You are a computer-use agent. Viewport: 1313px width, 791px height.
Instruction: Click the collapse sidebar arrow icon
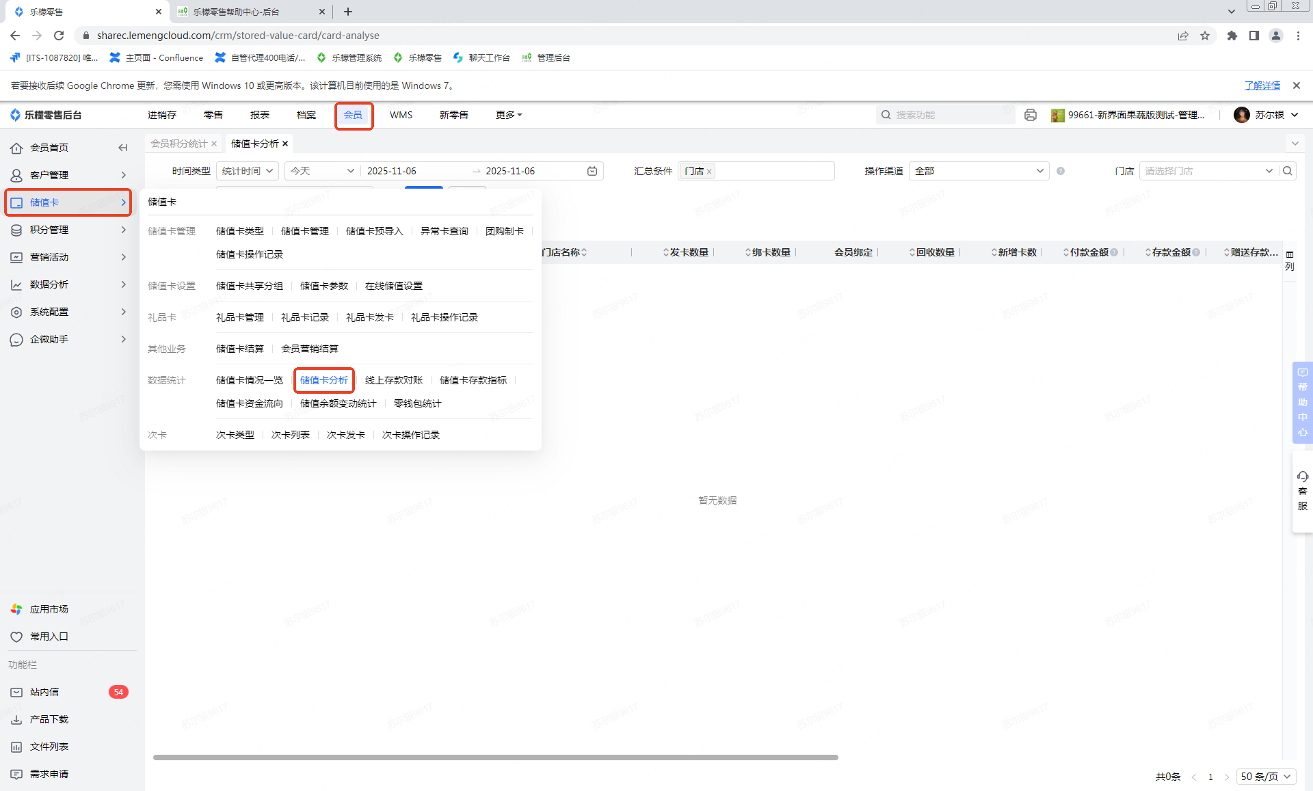point(122,148)
